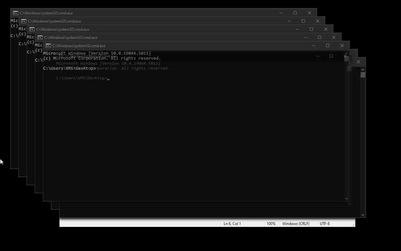Click scrollbar thumb of lowest rightmost cmd window
401x251 pixels.
coord(363,75)
